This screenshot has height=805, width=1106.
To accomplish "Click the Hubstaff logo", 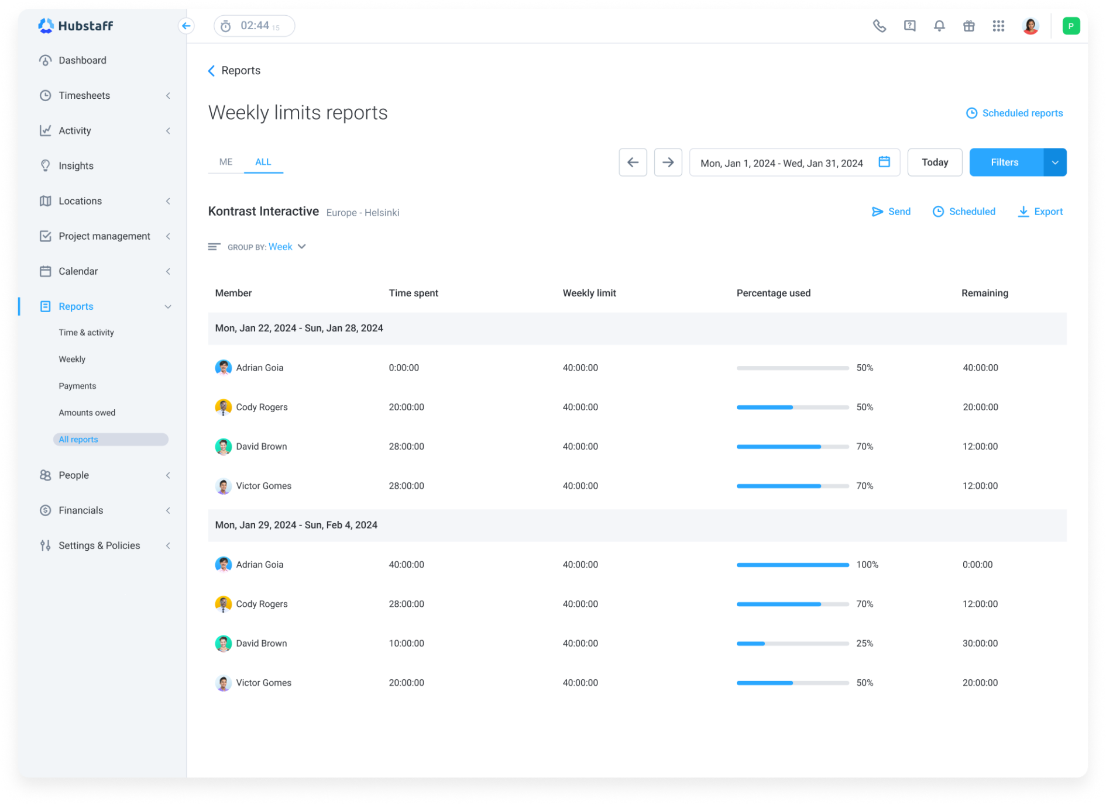I will (76, 26).
